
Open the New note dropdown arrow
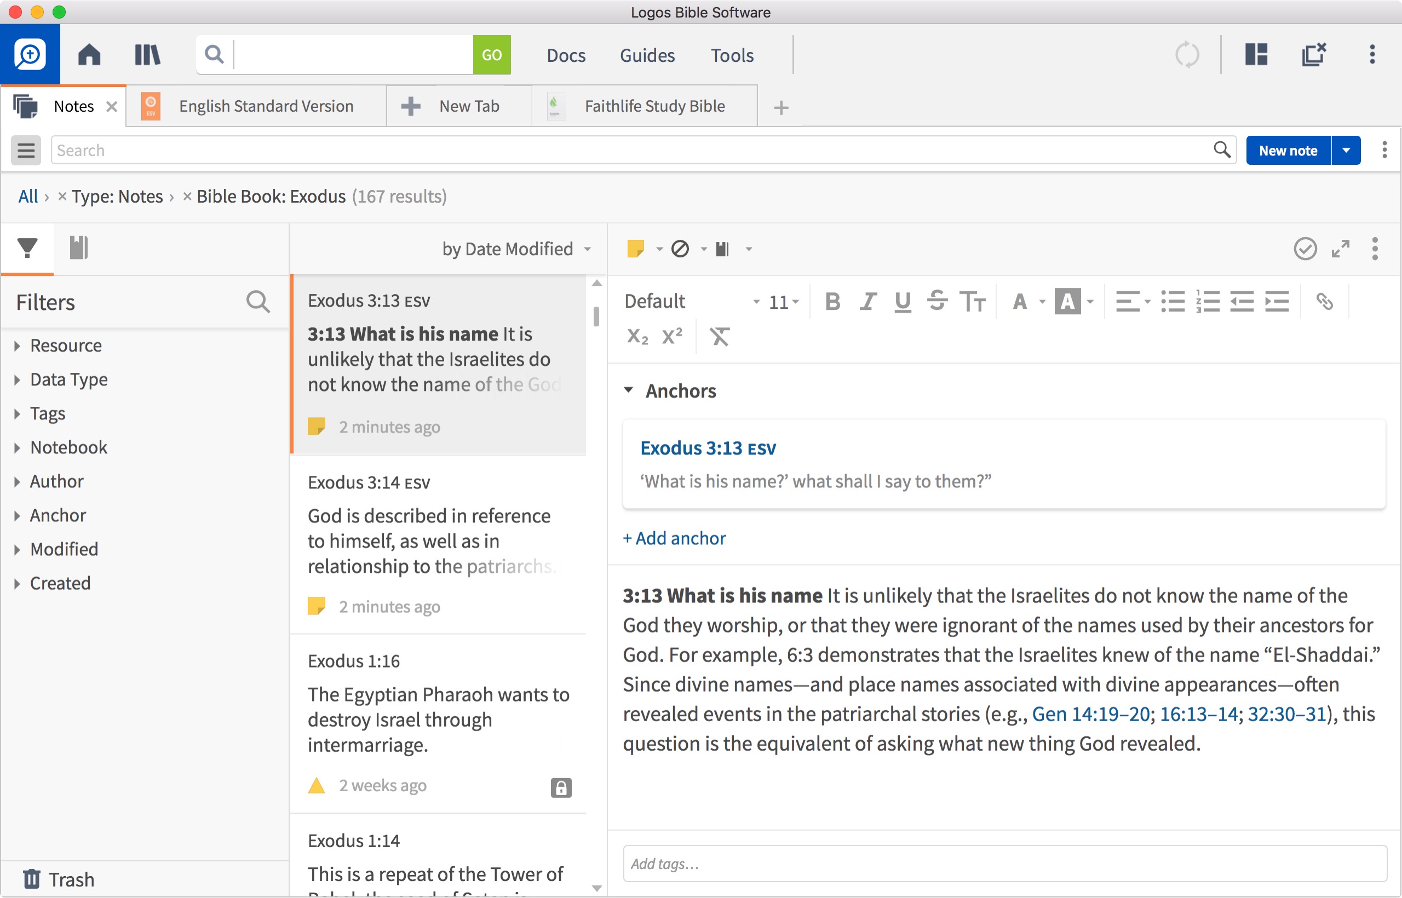click(1346, 151)
